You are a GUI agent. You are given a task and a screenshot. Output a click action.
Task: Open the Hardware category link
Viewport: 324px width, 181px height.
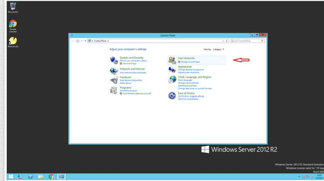tap(126, 77)
